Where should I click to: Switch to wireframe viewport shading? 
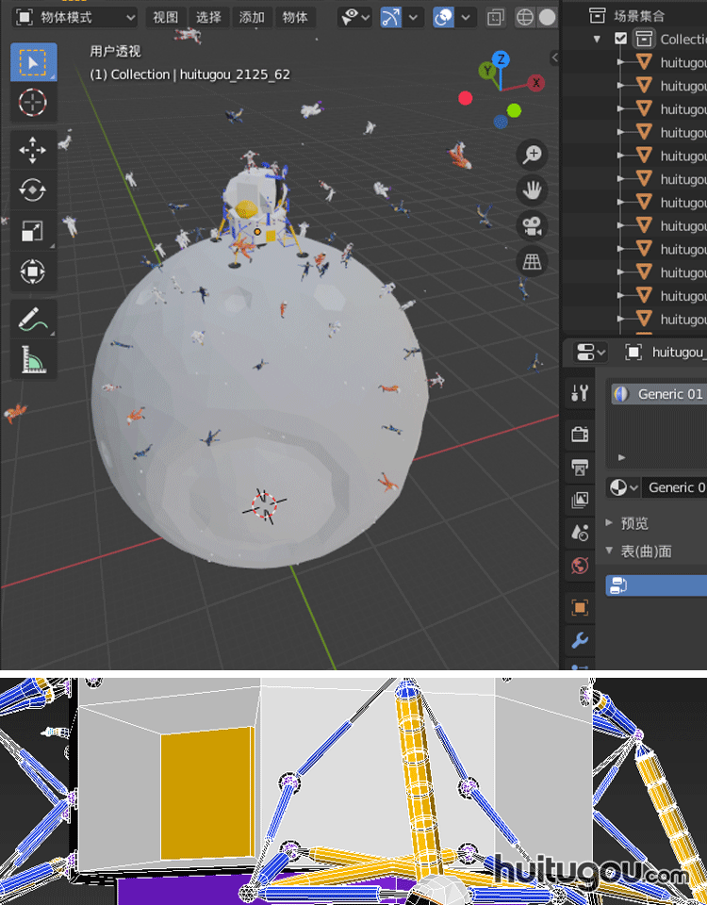pos(525,17)
